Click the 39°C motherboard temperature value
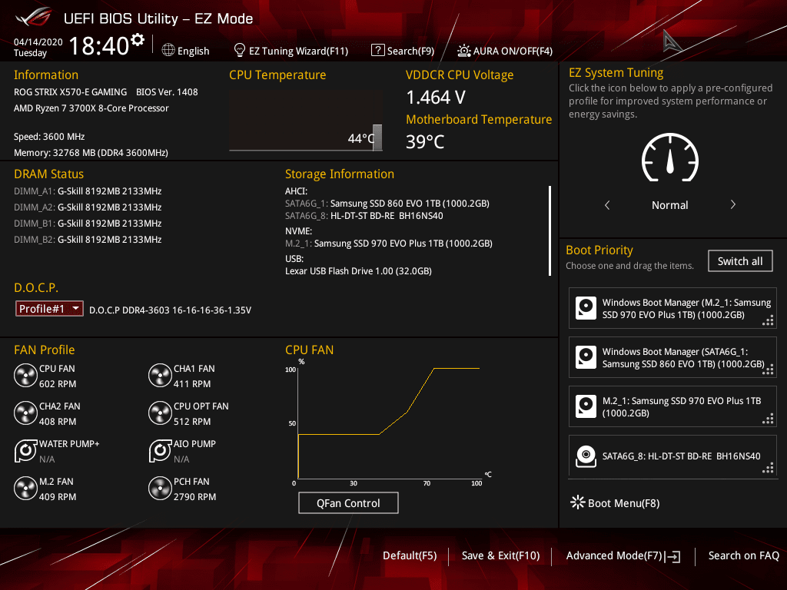 424,141
